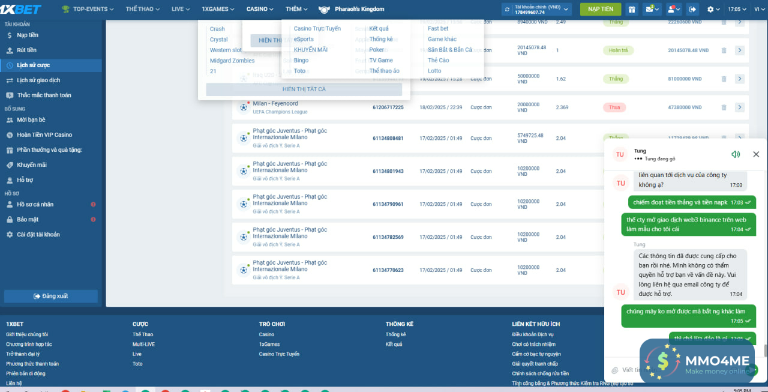Expand the Milan - Feyenoord bet details

(740, 107)
